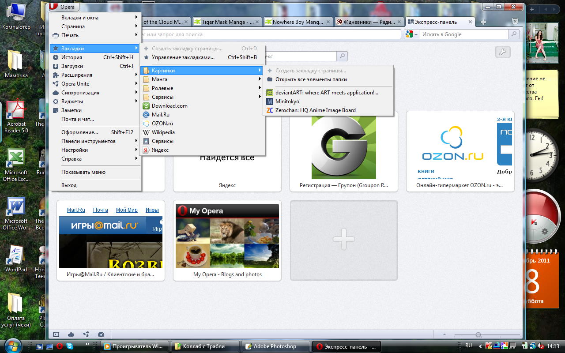This screenshot has width=565, height=353.
Task: Click the magnifier icon in Google search box
Action: (x=513, y=34)
